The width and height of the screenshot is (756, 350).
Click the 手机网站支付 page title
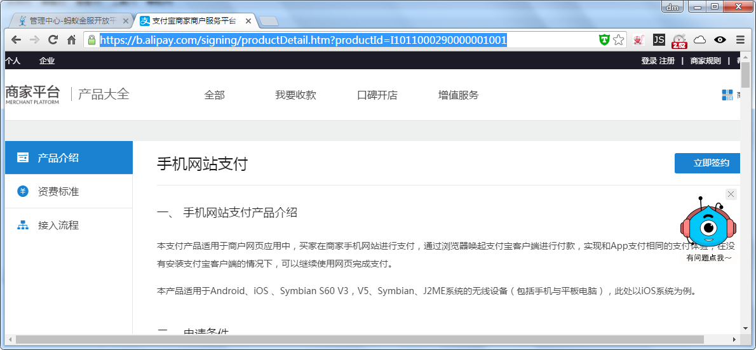coord(202,164)
